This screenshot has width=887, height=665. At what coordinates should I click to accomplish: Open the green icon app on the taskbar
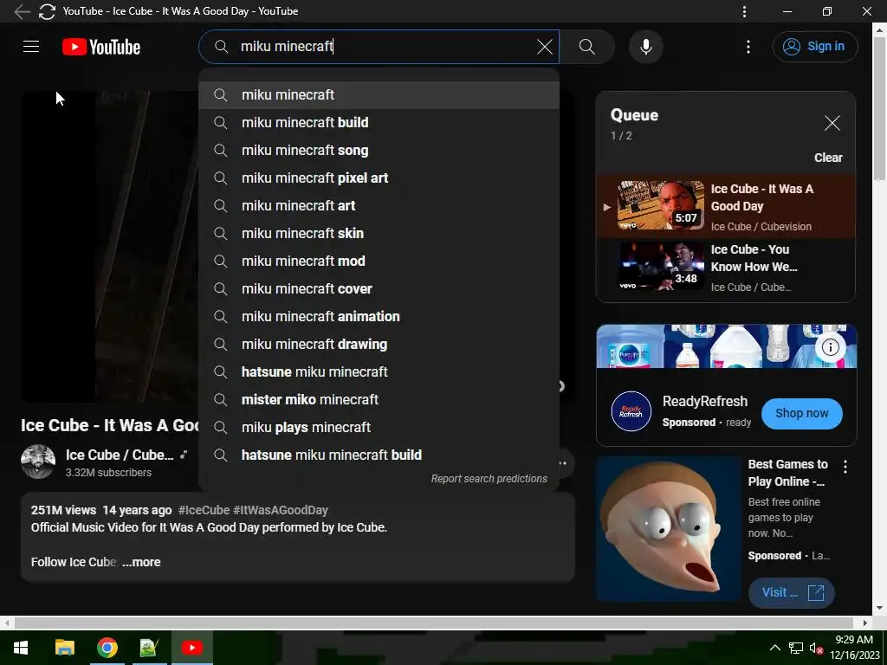tap(149, 648)
